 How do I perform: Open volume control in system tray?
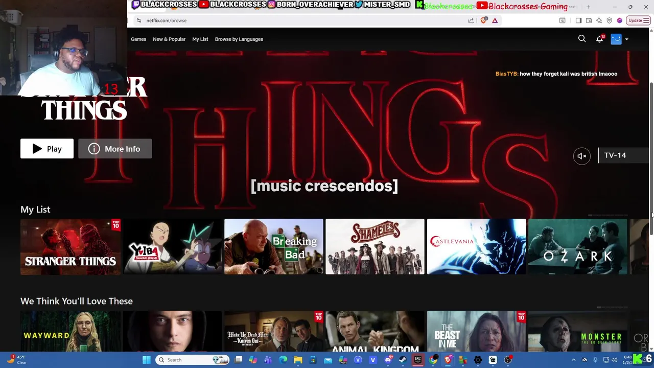click(x=614, y=360)
